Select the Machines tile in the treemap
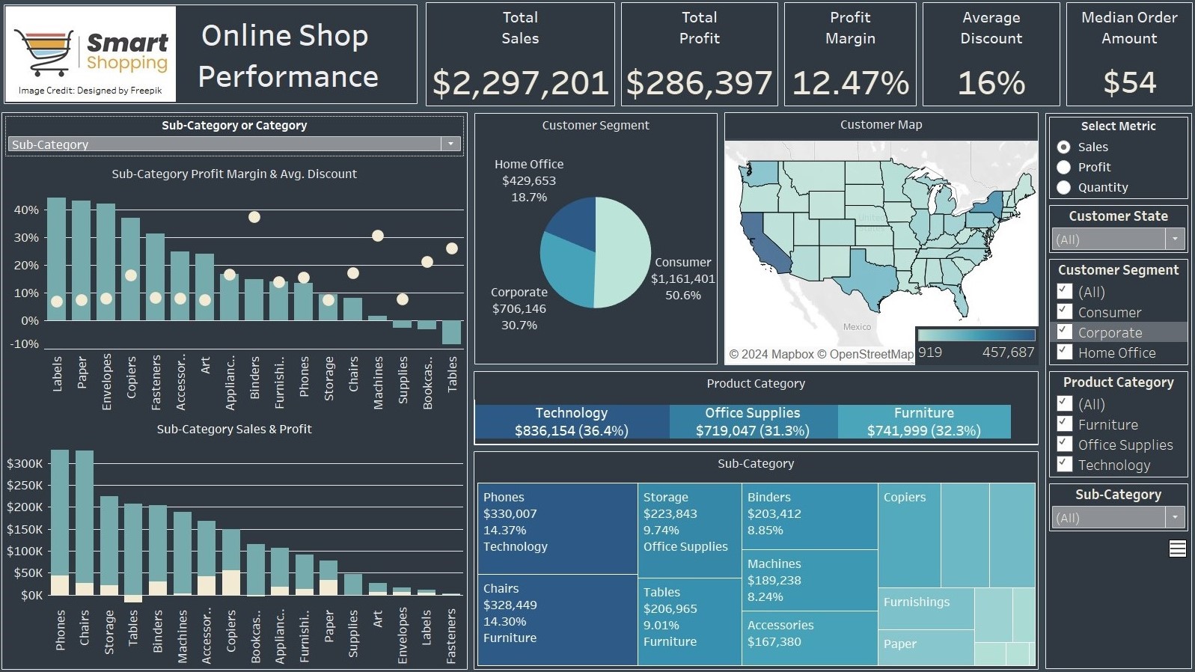This screenshot has height=672, width=1195. point(810,581)
